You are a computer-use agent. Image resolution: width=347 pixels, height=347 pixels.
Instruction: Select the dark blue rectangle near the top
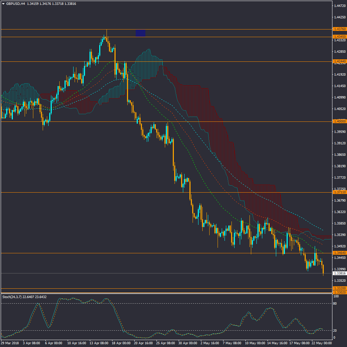141,33
